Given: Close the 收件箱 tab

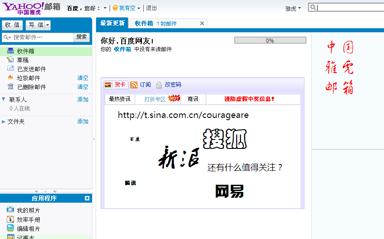Looking at the screenshot, I should pyautogui.click(x=202, y=23).
